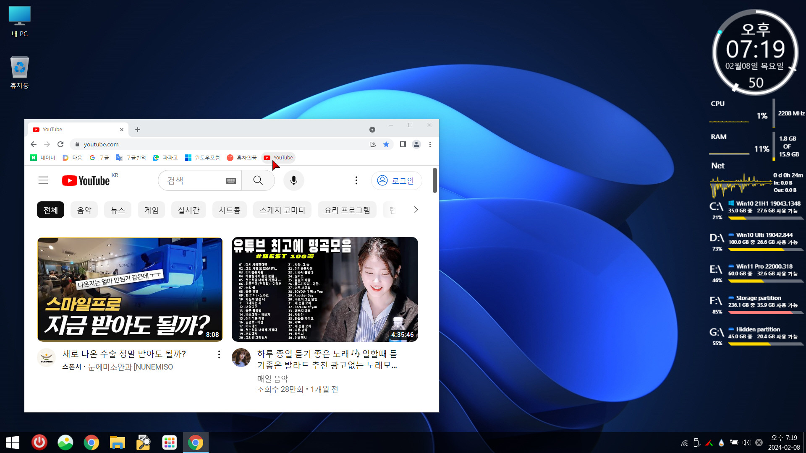Open YouTube settings three-dot menu
The height and width of the screenshot is (453, 806).
pyautogui.click(x=356, y=180)
